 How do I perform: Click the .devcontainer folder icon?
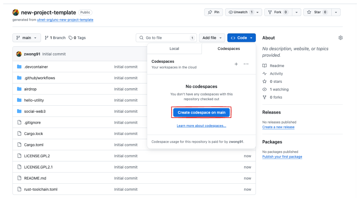[x=19, y=67]
